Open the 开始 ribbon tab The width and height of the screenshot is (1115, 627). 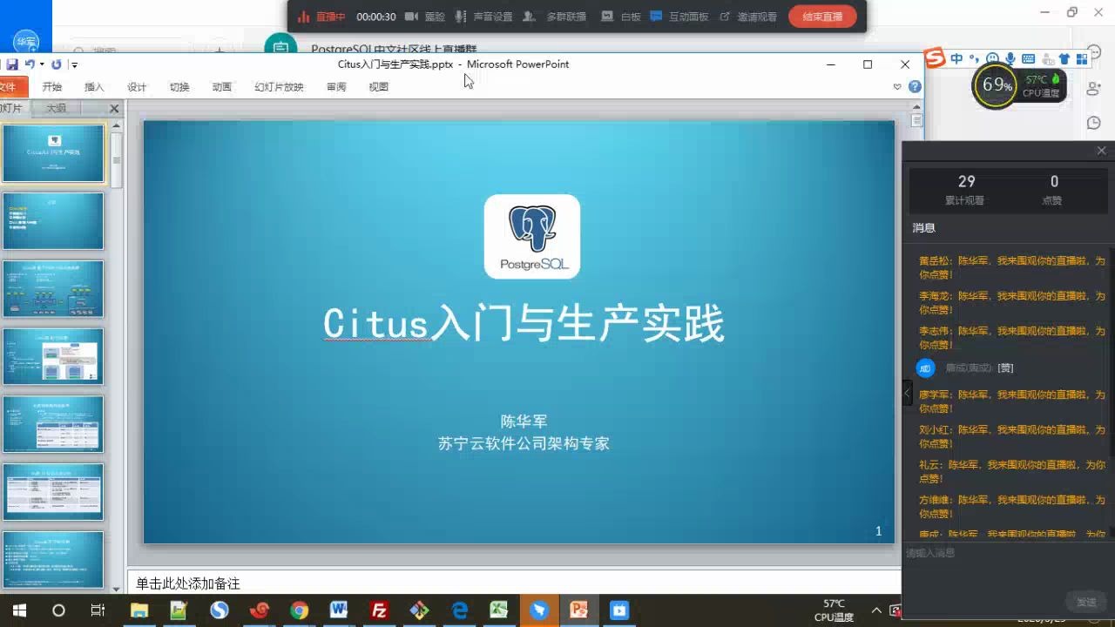(52, 87)
